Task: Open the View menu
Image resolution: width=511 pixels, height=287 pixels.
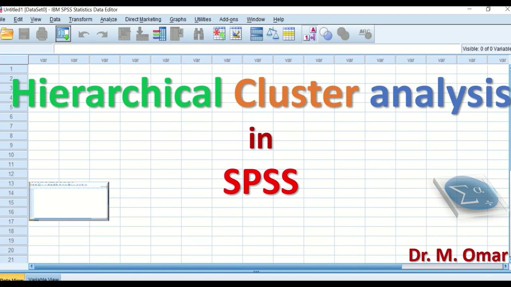Action: coord(36,19)
